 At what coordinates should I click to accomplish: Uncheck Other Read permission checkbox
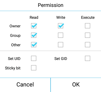34,45
